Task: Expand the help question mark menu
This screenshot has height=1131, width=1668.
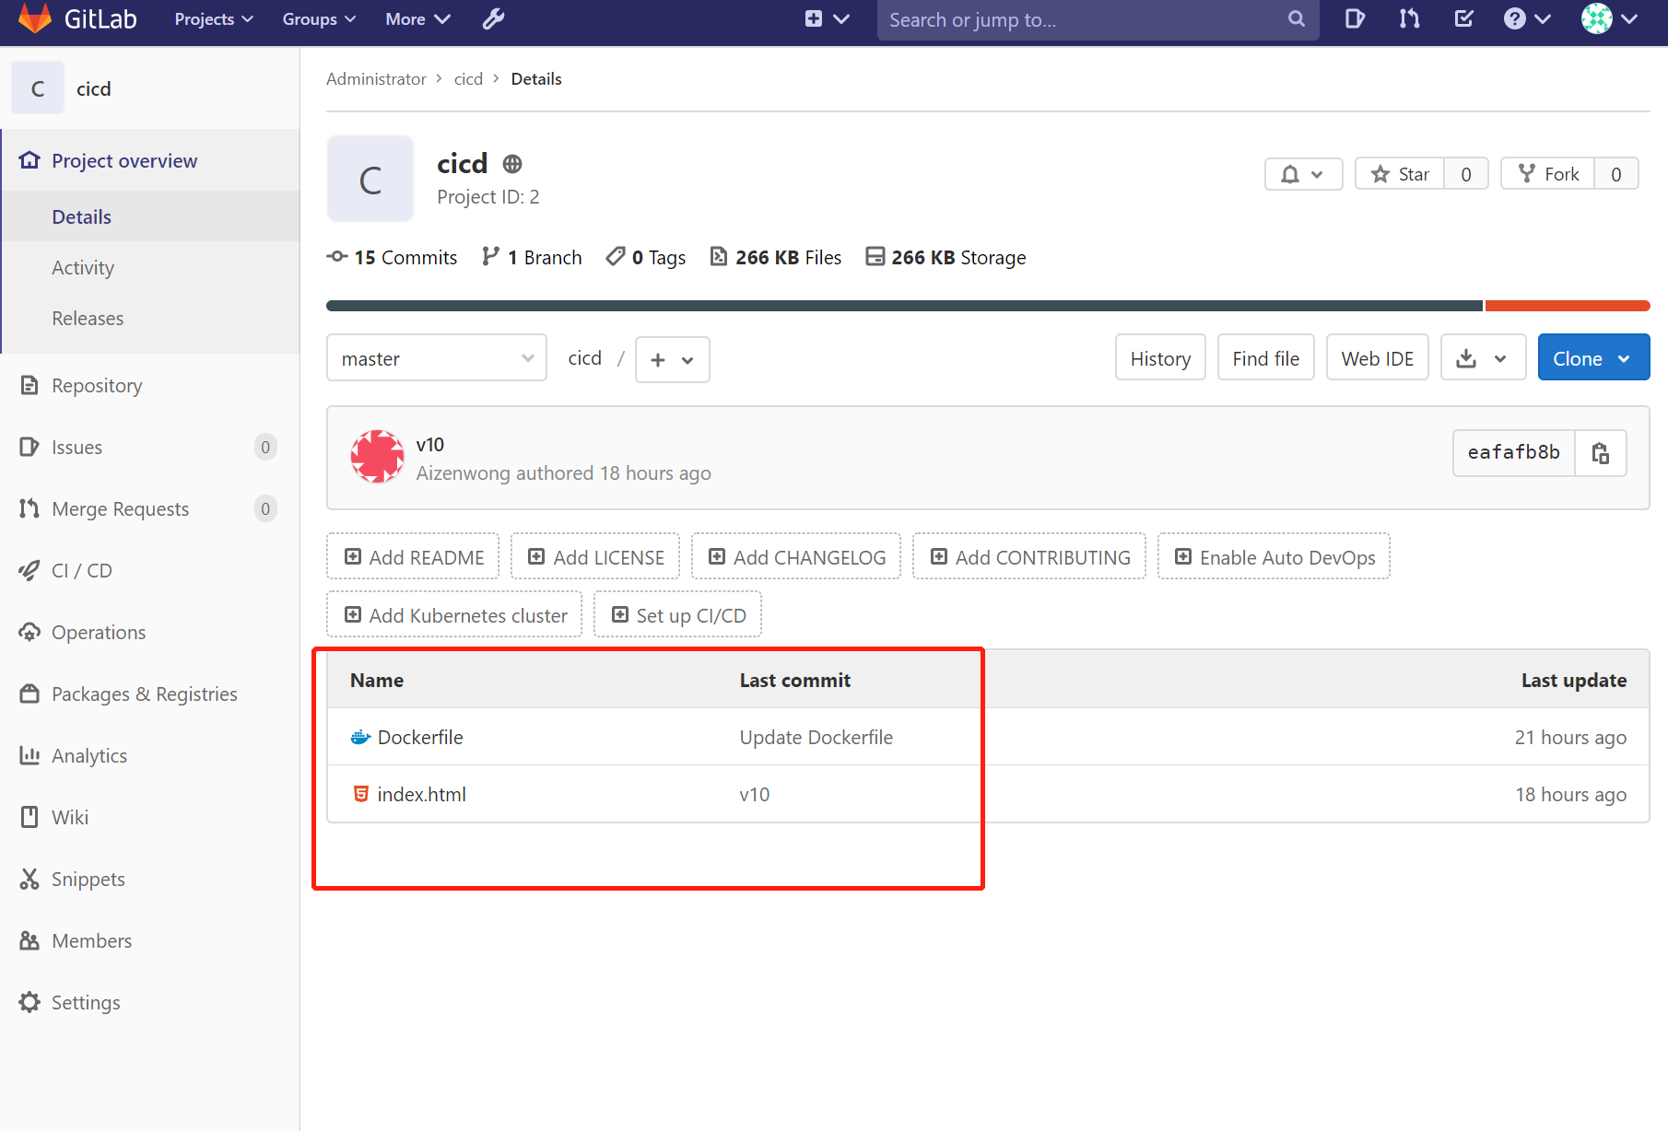Action: tap(1527, 19)
